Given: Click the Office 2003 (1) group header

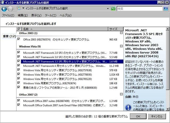Looking at the screenshot, I should 28,33.
